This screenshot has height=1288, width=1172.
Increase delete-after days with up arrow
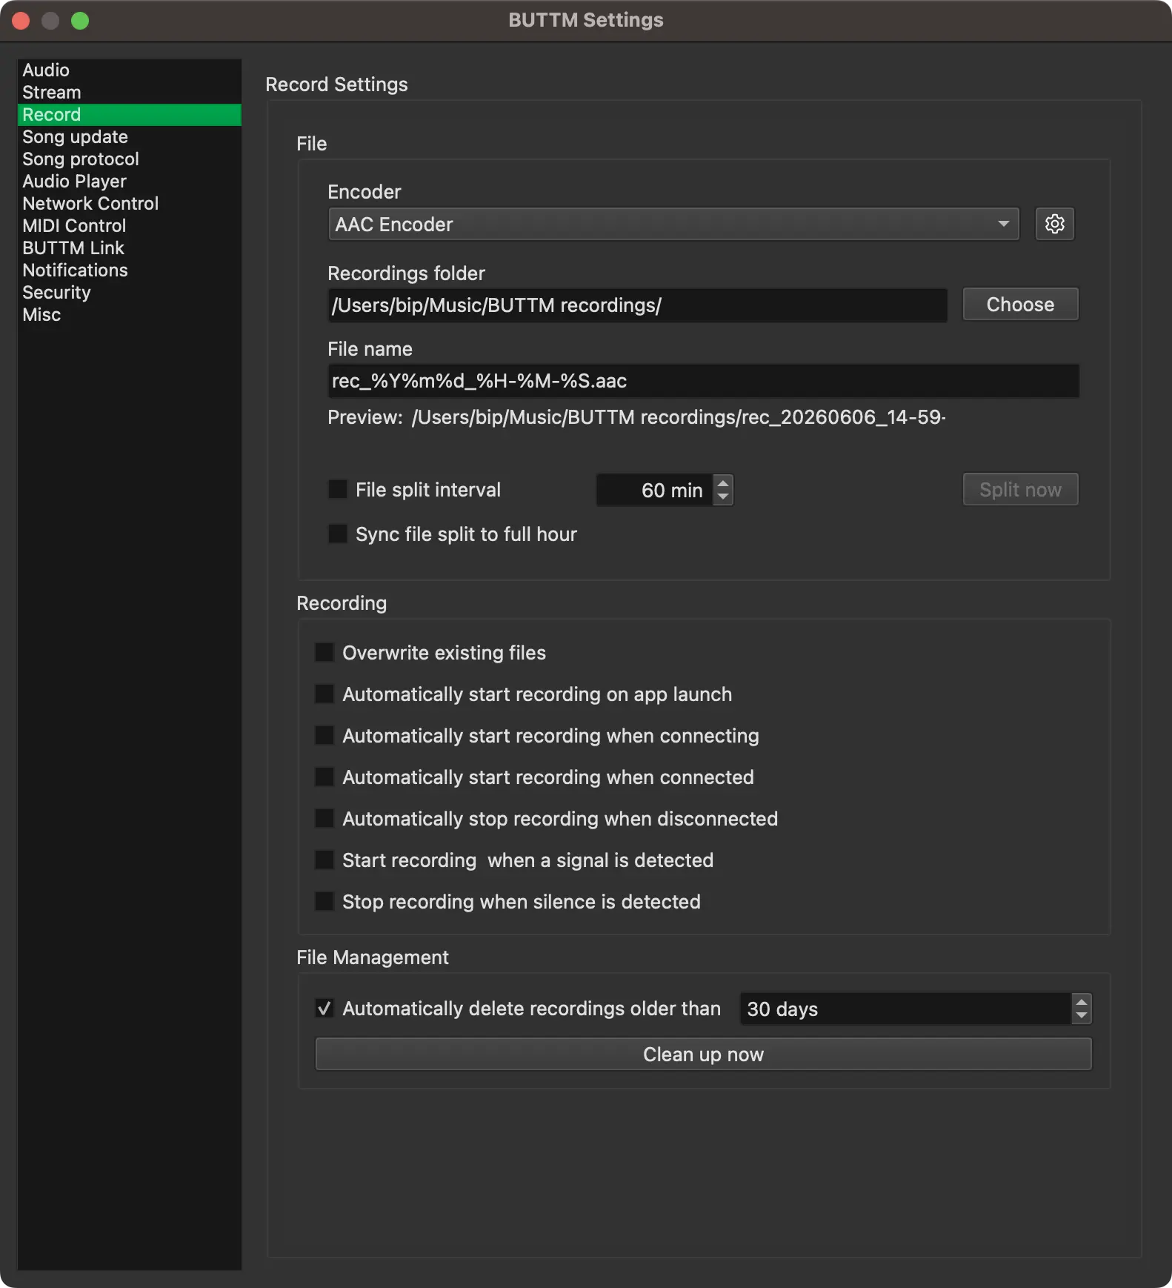click(1082, 1001)
